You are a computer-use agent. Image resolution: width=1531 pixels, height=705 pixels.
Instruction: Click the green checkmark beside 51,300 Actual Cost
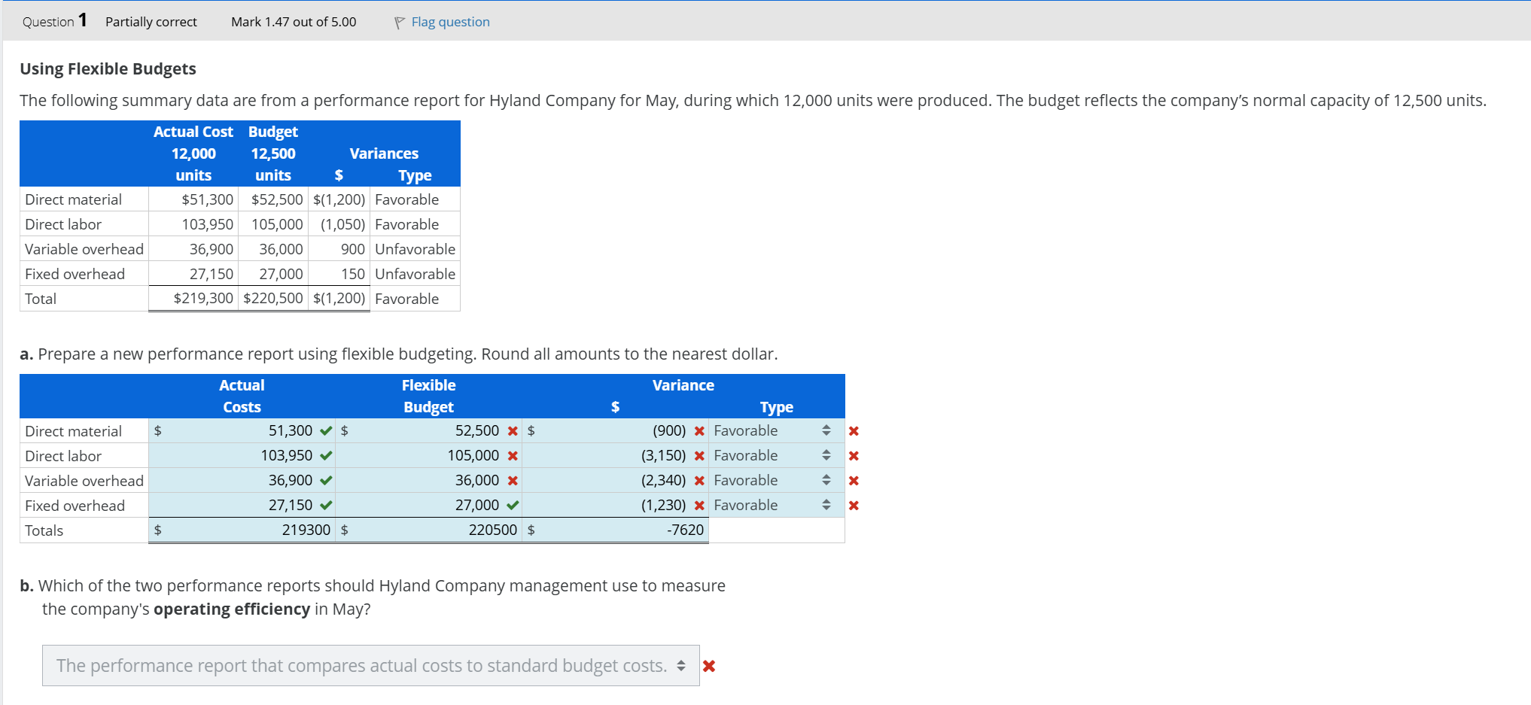(325, 430)
